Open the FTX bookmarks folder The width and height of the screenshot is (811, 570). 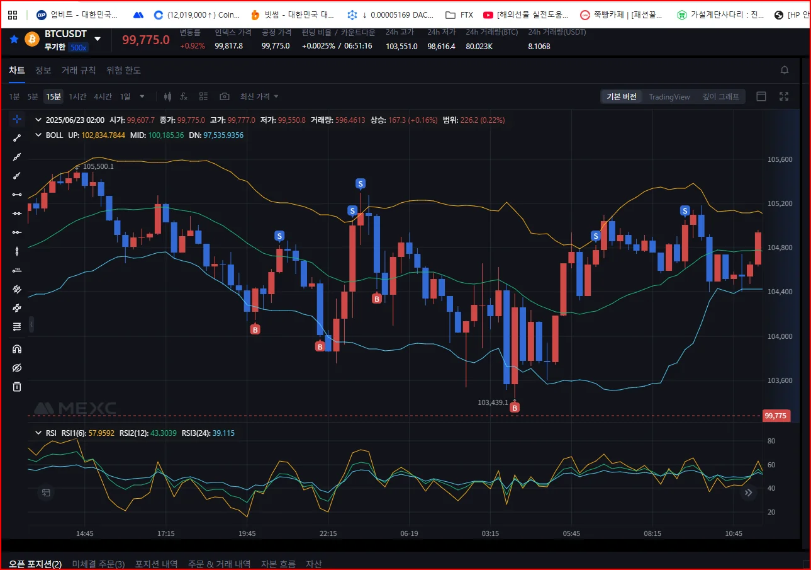pos(459,14)
